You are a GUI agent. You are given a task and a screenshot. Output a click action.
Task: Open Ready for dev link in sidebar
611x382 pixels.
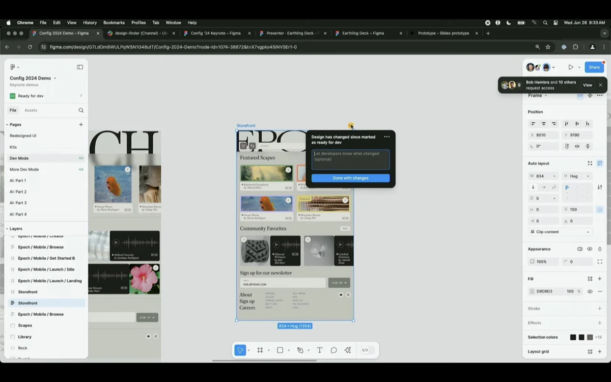tap(31, 96)
